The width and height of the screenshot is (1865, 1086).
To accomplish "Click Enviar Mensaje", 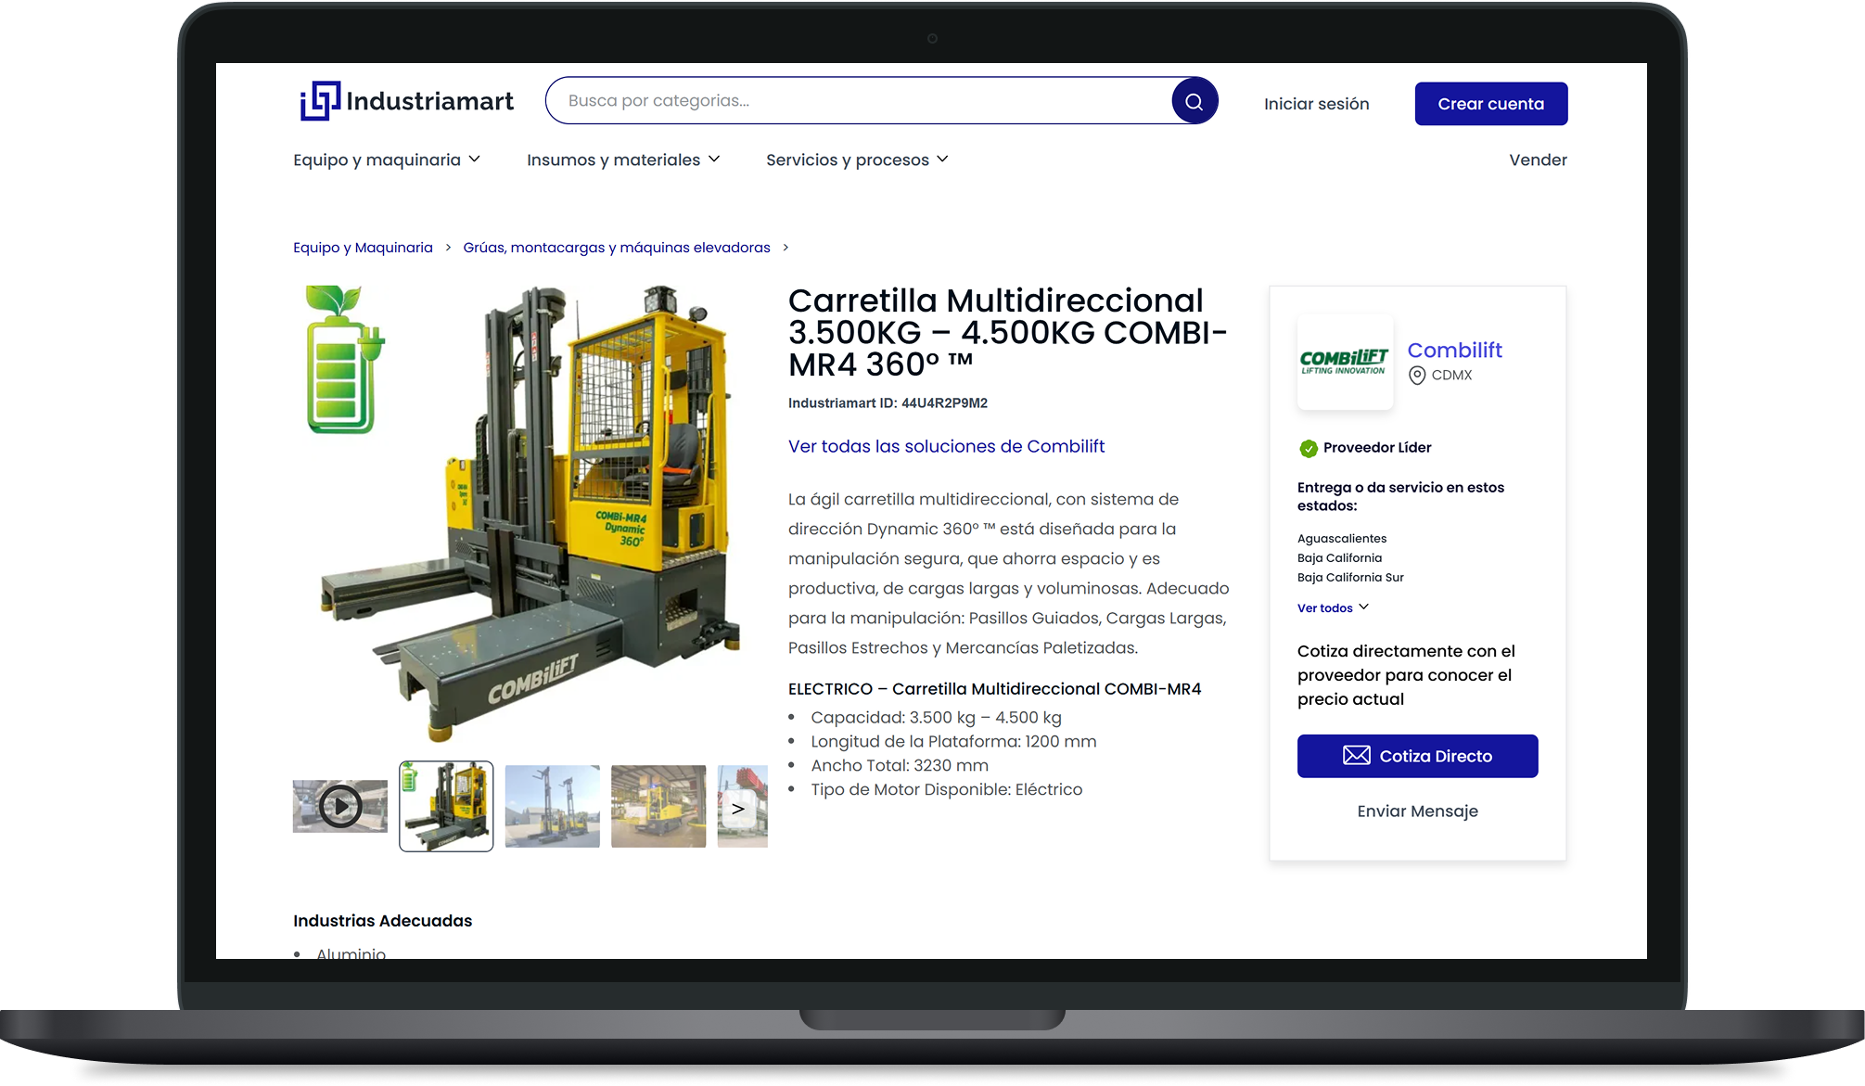I will pos(1417,811).
